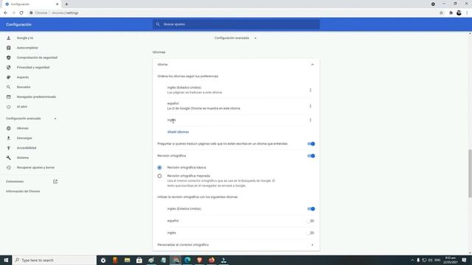Image resolution: width=472 pixels, height=265 pixels.
Task: Click the ENG language indicator in tray
Action: coord(437,260)
